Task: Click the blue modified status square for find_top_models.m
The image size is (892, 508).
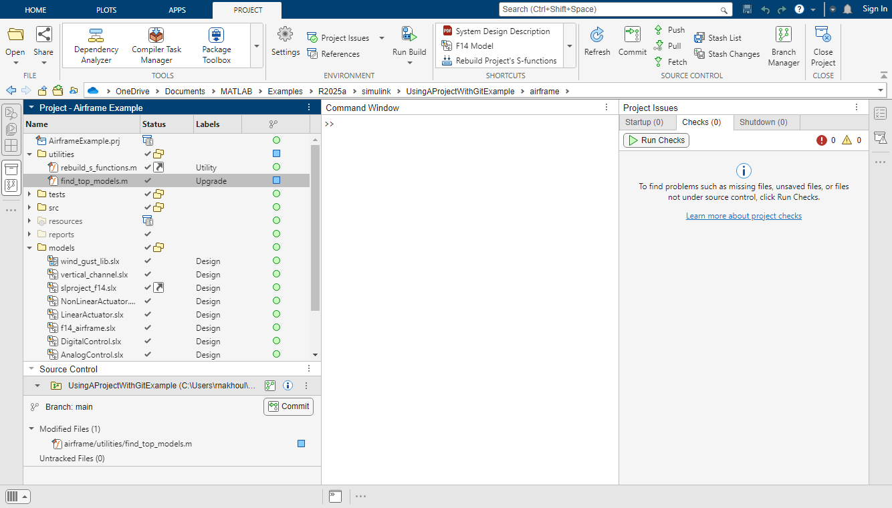Action: [276, 180]
